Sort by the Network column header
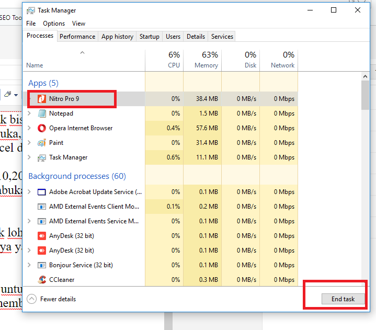The height and width of the screenshot is (330, 376). point(279,61)
